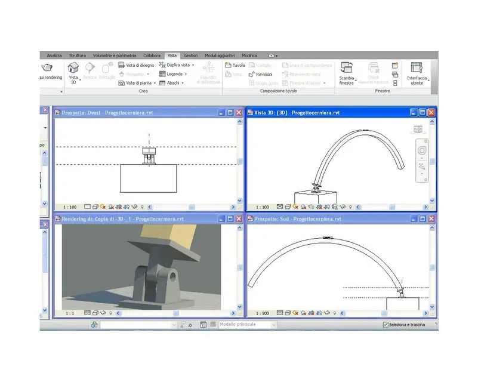Open the Struttura ribbon tab
This screenshot has width=478, height=382.
coord(77,56)
